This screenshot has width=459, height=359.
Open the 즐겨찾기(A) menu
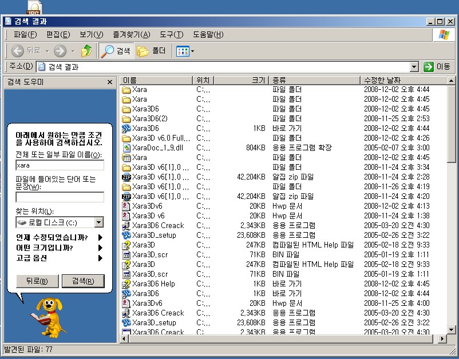pyautogui.click(x=132, y=34)
